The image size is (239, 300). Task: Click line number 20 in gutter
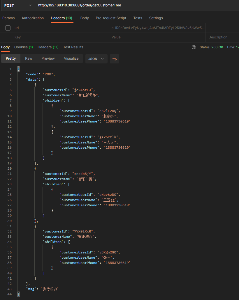click(10, 168)
